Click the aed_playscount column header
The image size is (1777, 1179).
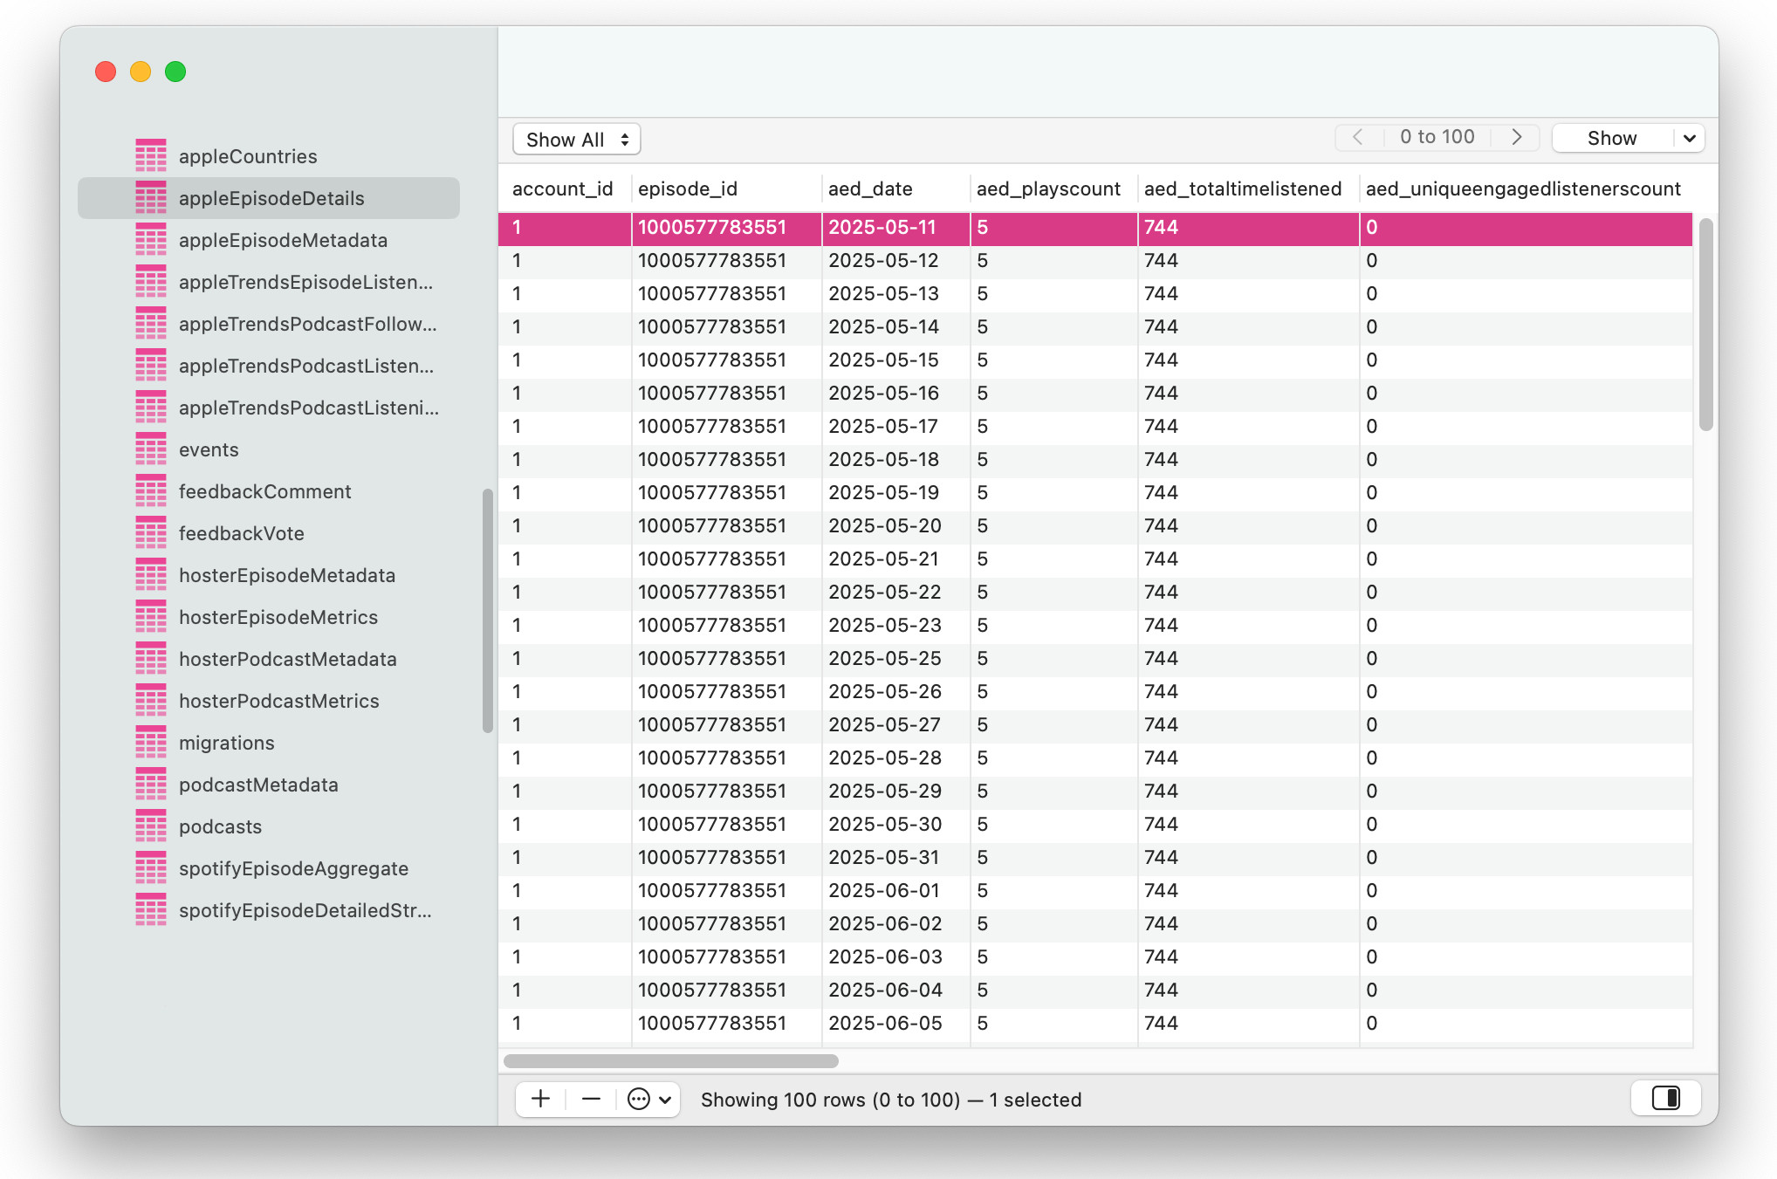tap(1047, 189)
